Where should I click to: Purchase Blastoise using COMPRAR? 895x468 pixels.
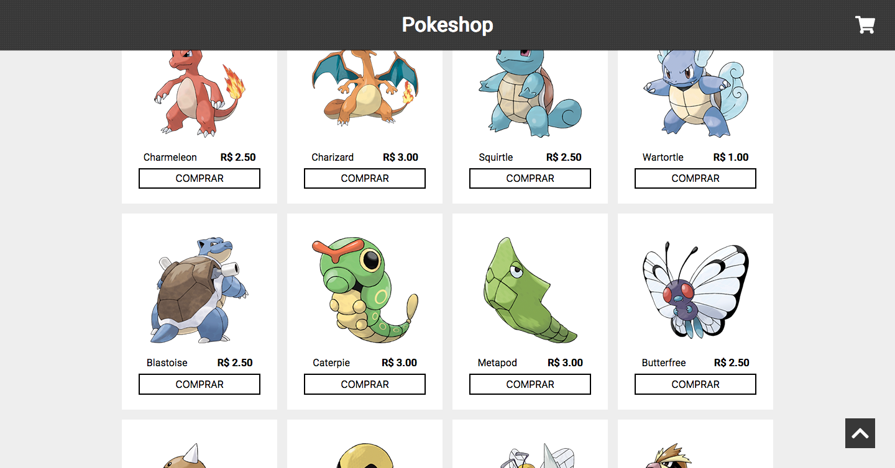point(200,384)
